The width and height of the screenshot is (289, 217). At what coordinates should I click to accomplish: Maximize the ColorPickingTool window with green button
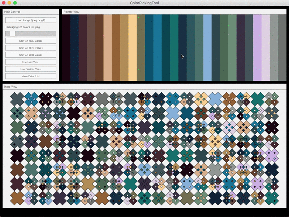click(x=15, y=3)
